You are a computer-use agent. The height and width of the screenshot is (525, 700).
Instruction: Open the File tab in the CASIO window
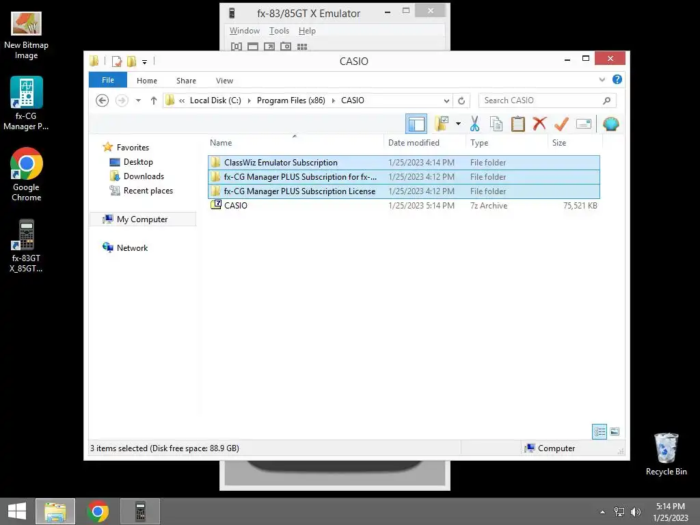point(107,80)
